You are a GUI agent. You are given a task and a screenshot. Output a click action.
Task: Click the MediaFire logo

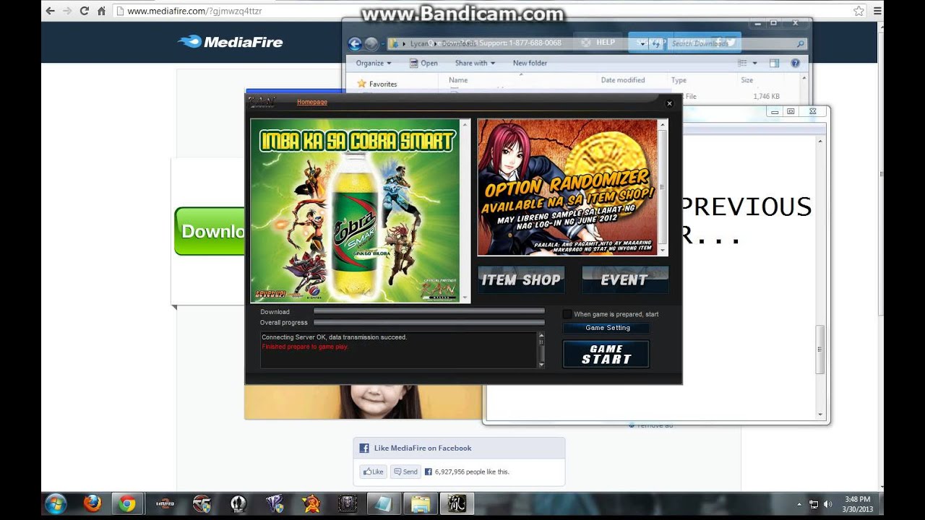[231, 41]
